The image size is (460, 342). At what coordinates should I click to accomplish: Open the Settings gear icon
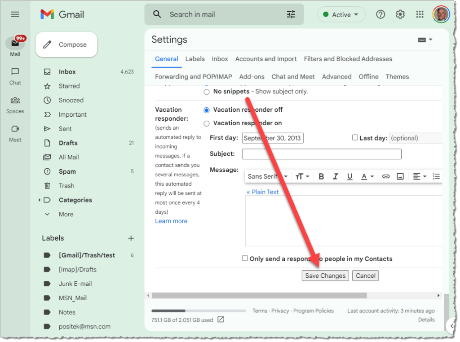pyautogui.click(x=400, y=14)
